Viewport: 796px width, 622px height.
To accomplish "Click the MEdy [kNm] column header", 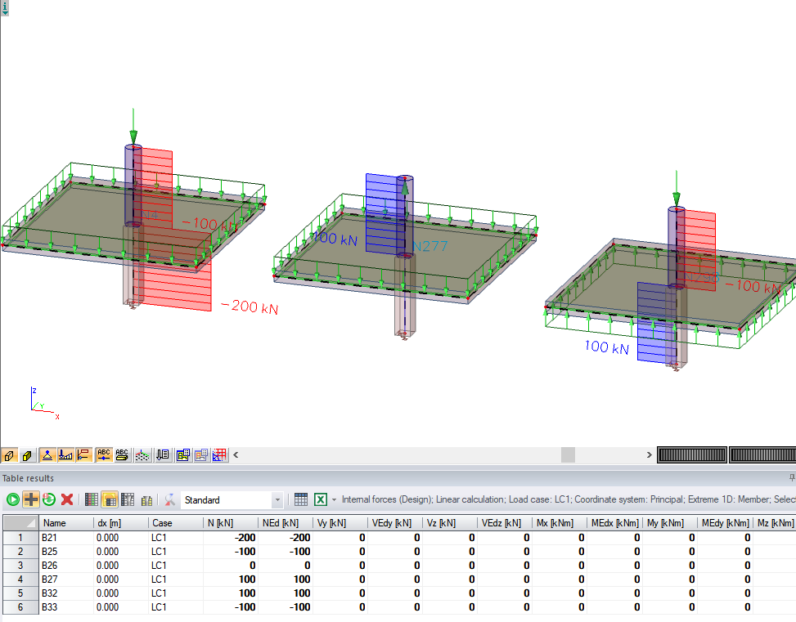I will [726, 523].
